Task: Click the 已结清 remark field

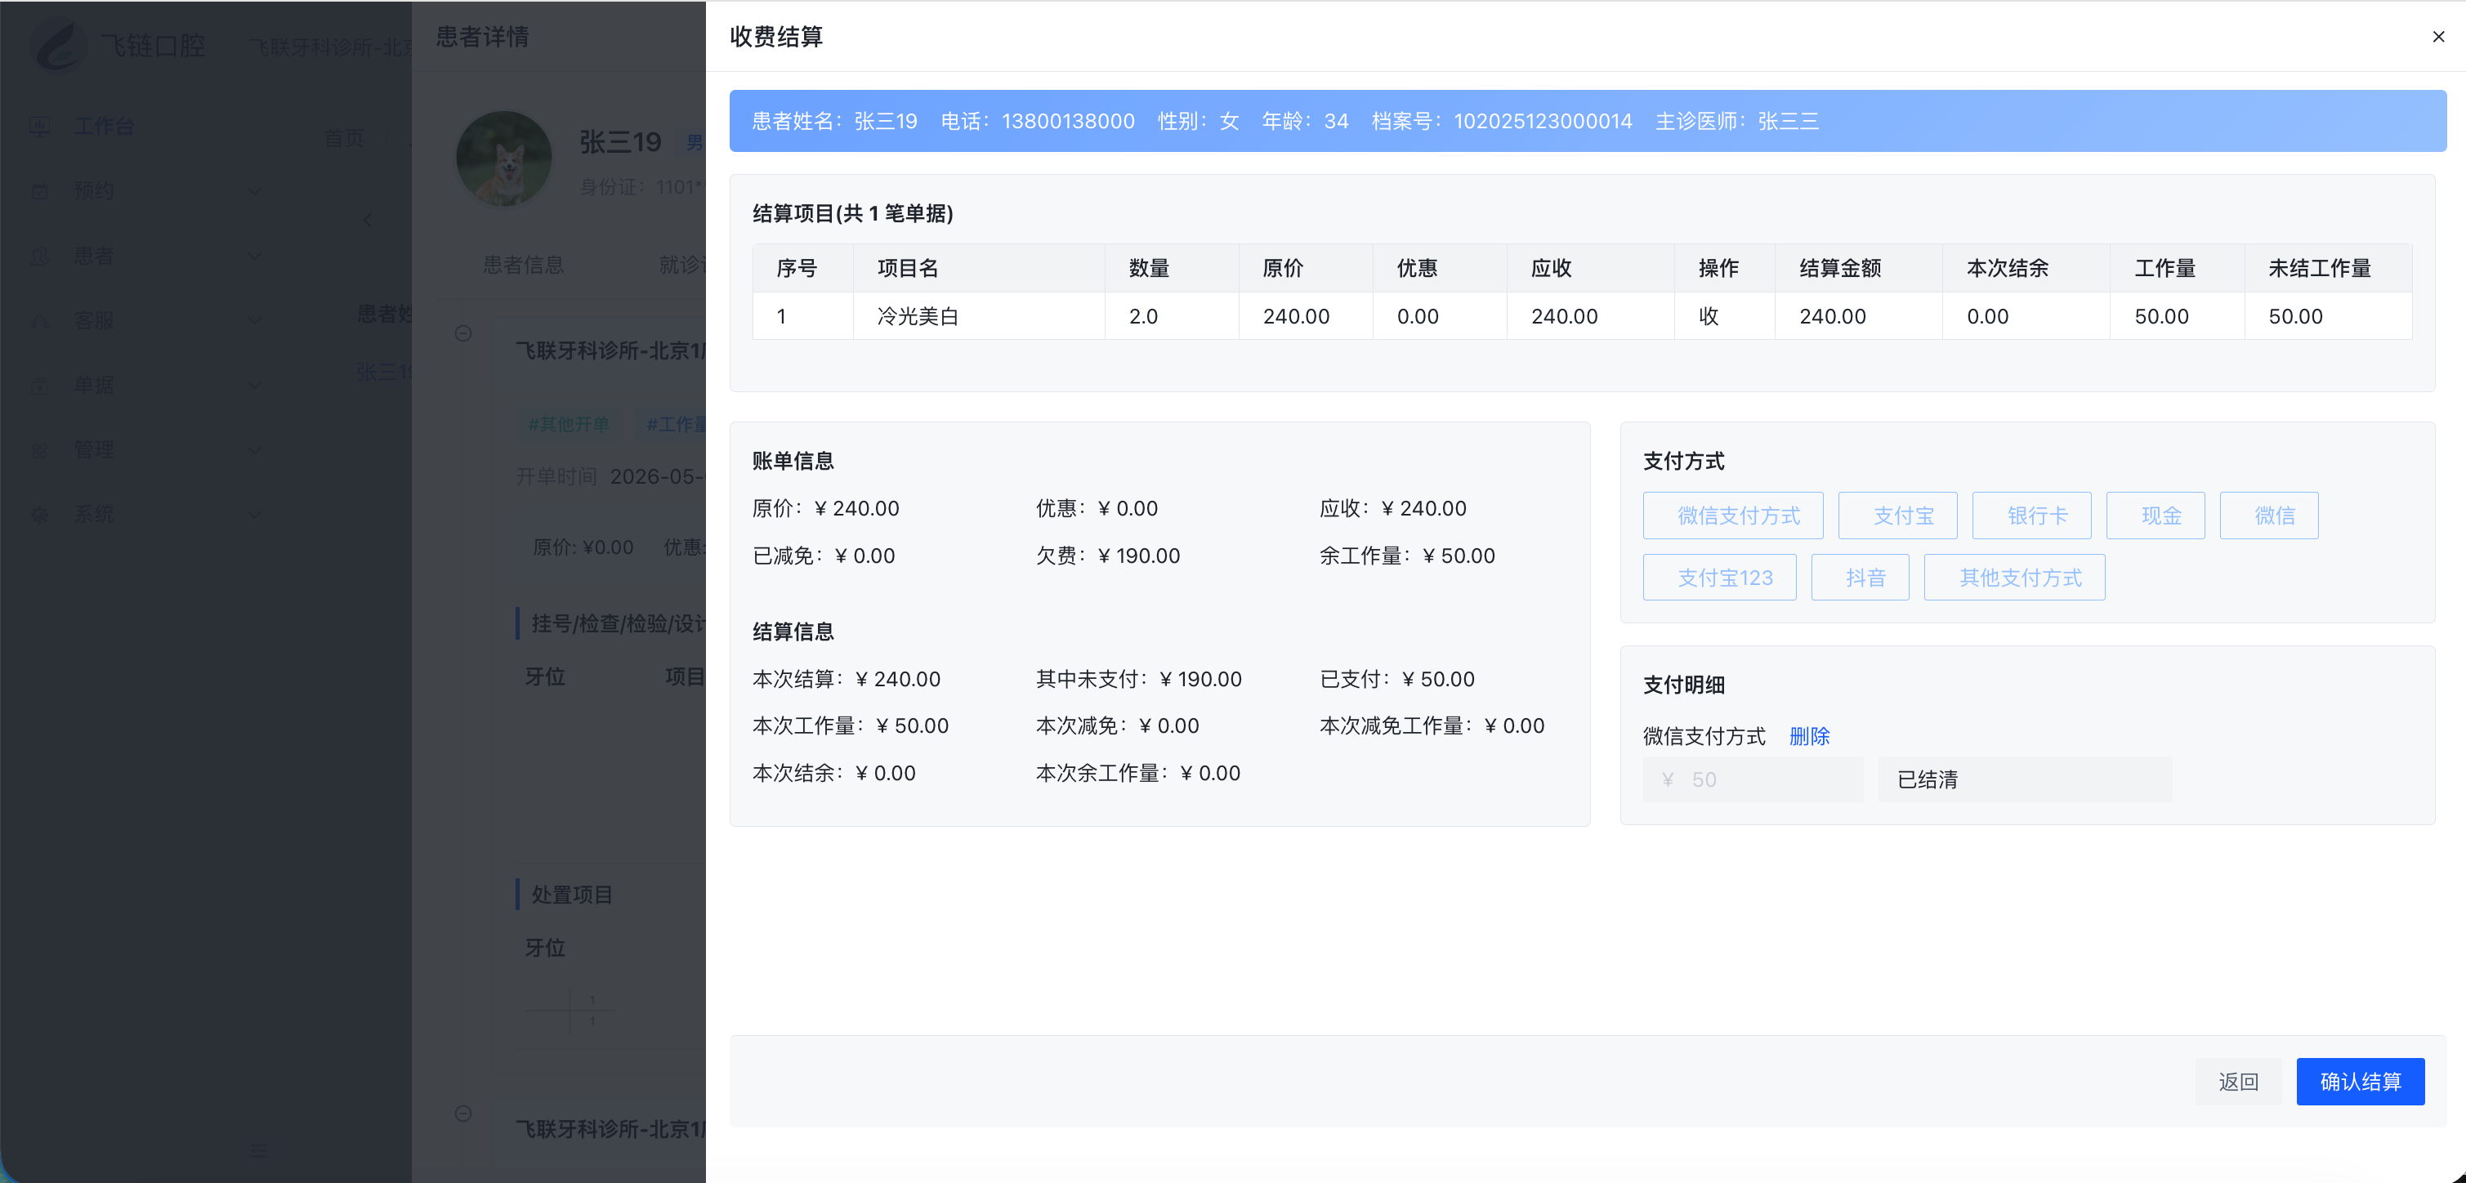Action: 2025,779
